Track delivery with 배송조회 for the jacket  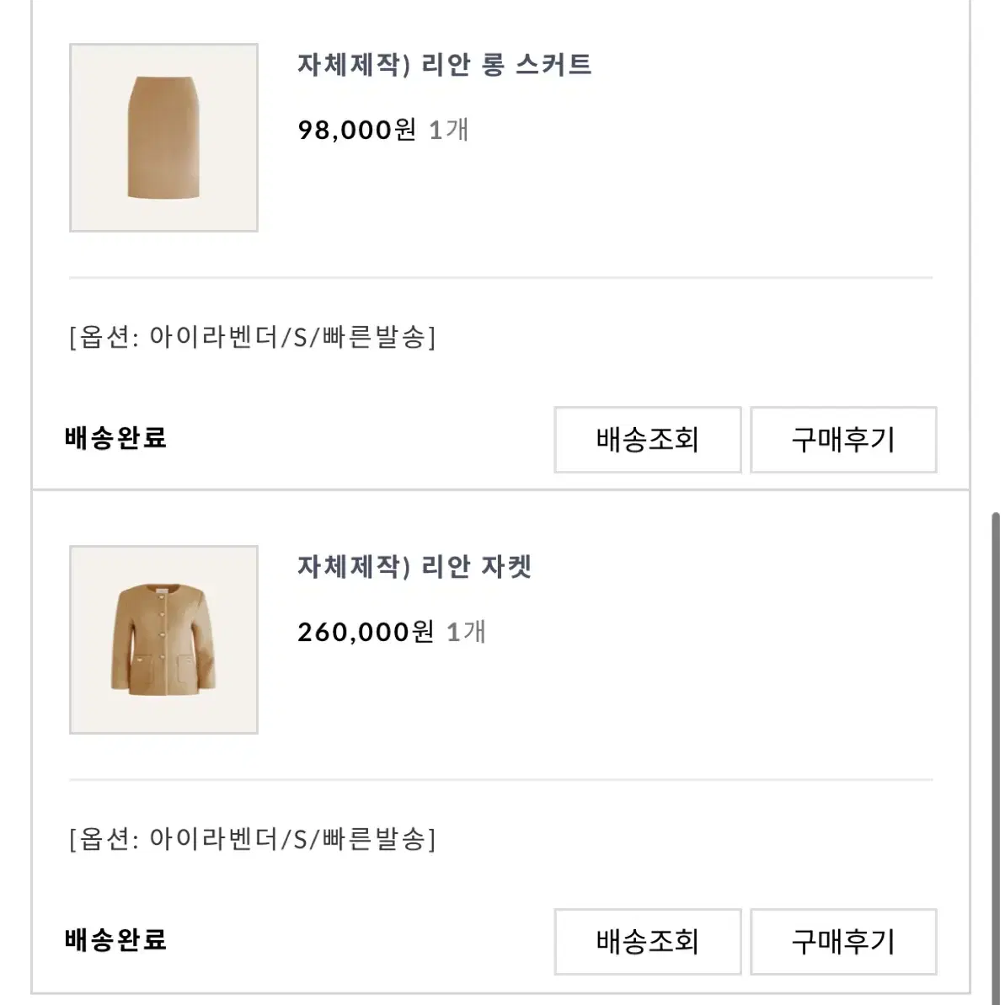647,942
